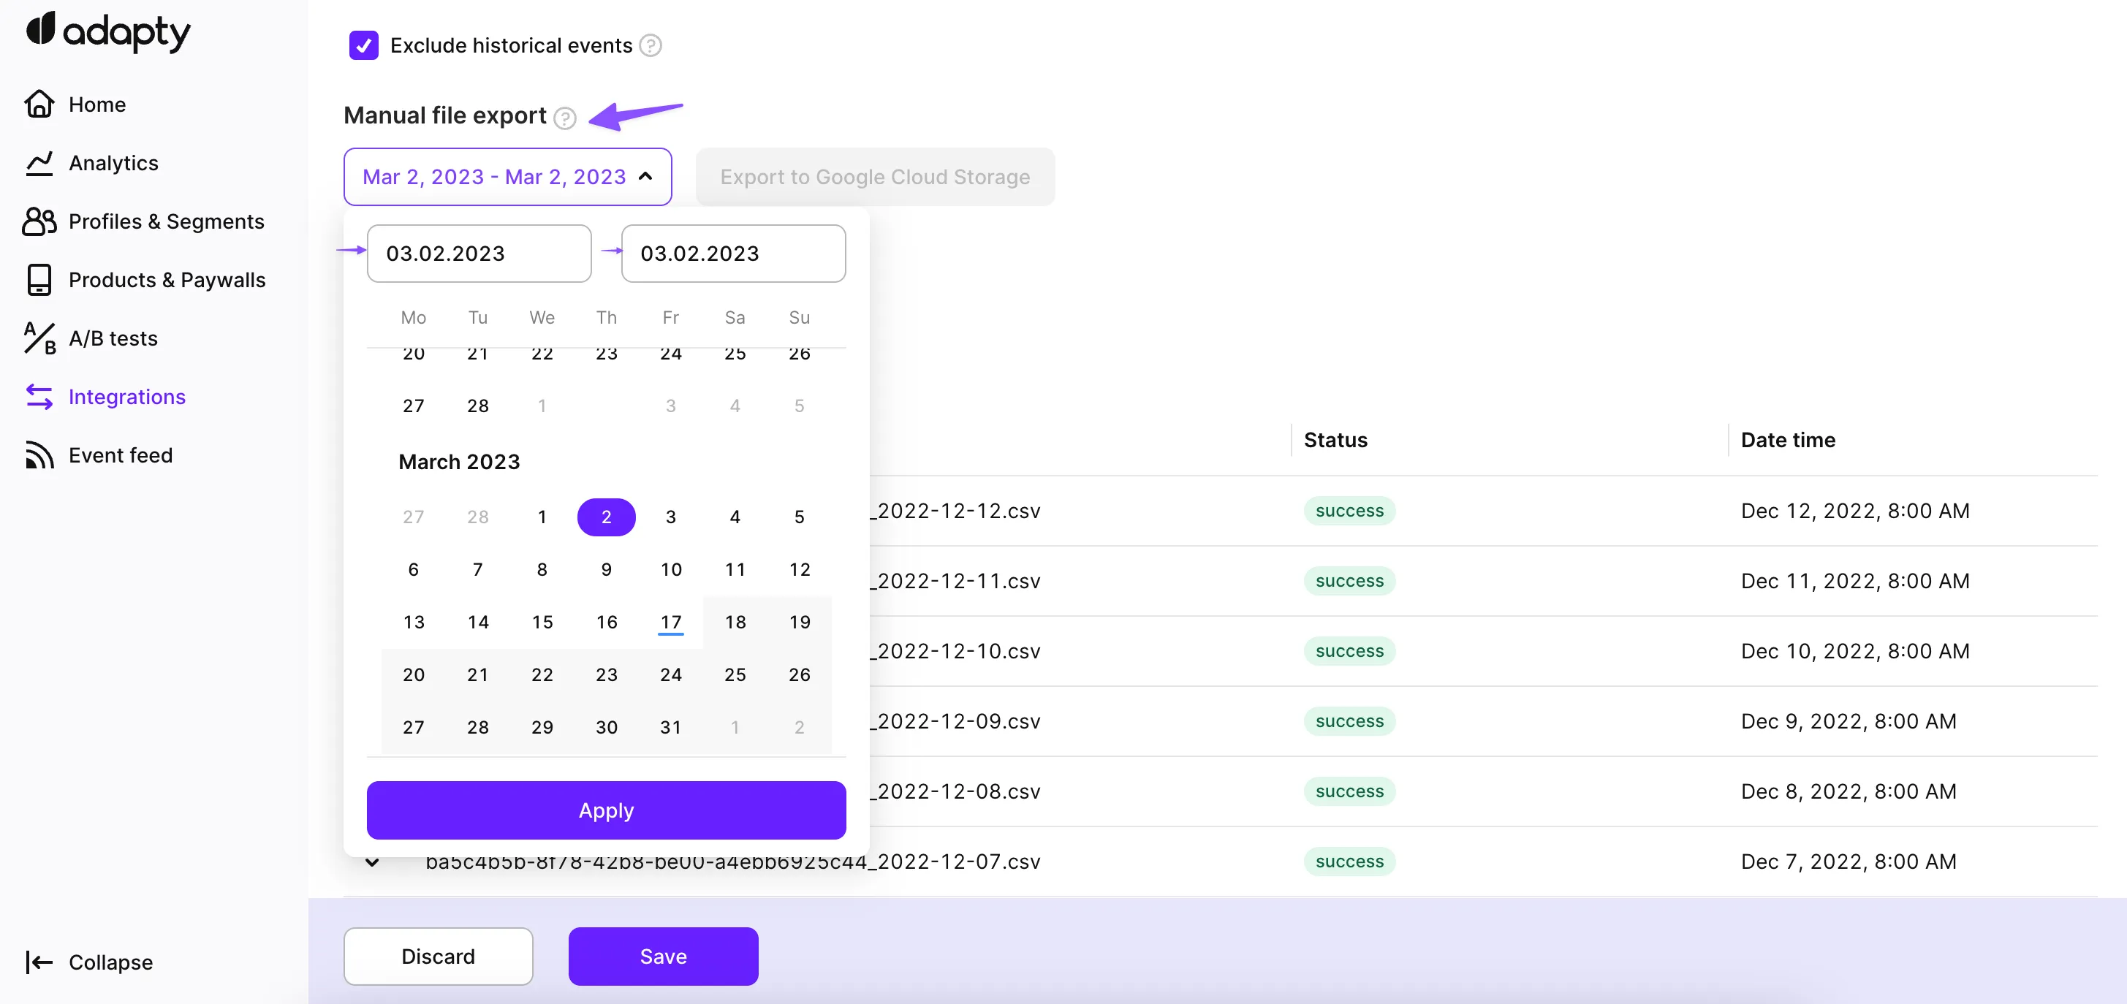Open Integrations in the sidebar
The width and height of the screenshot is (2127, 1004).
[126, 397]
